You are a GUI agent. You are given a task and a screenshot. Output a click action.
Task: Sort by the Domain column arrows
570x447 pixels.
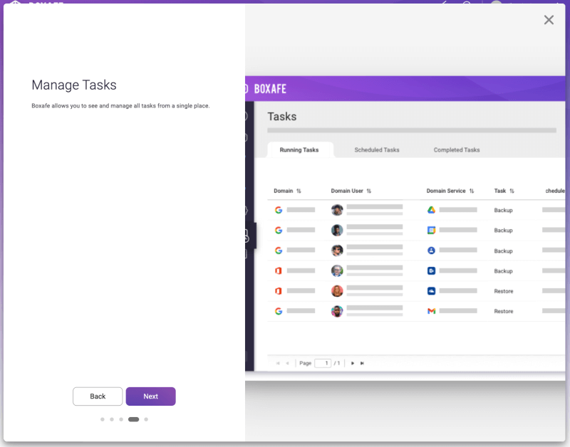click(x=299, y=191)
